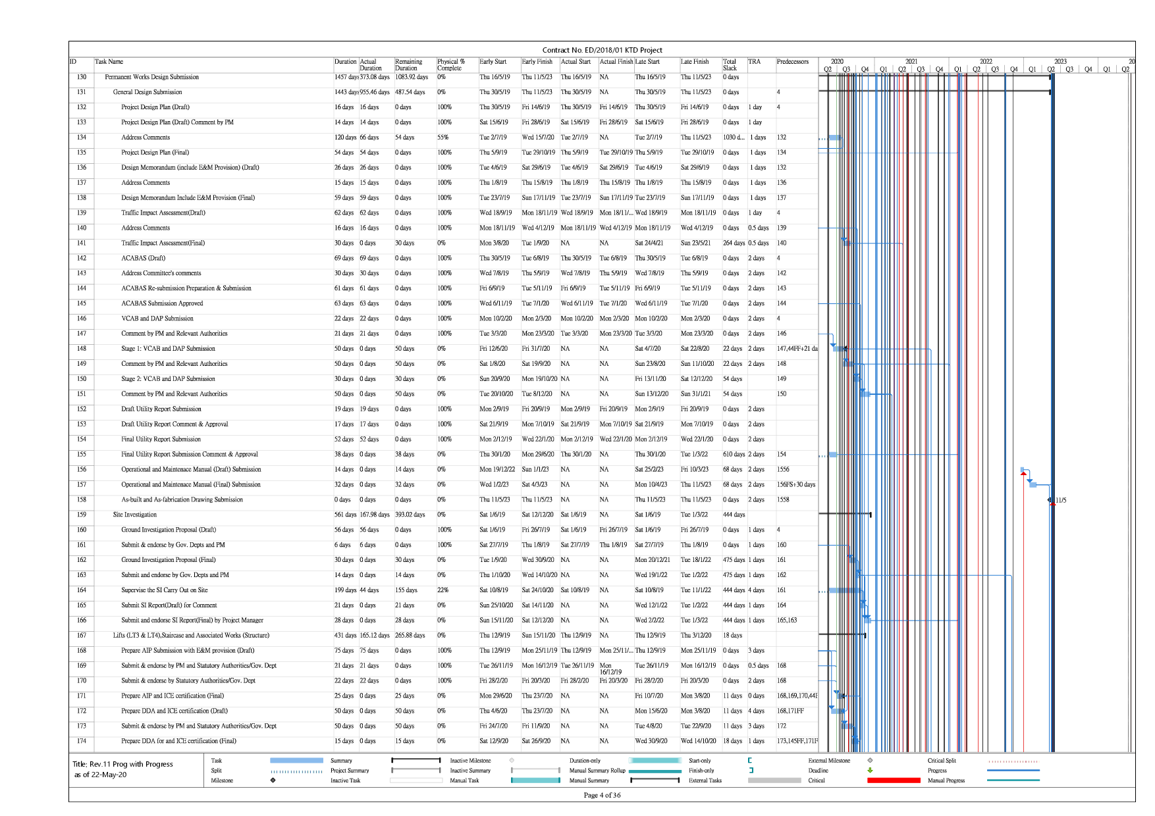Click the Start-only bracket symbol in legend

click(750, 761)
